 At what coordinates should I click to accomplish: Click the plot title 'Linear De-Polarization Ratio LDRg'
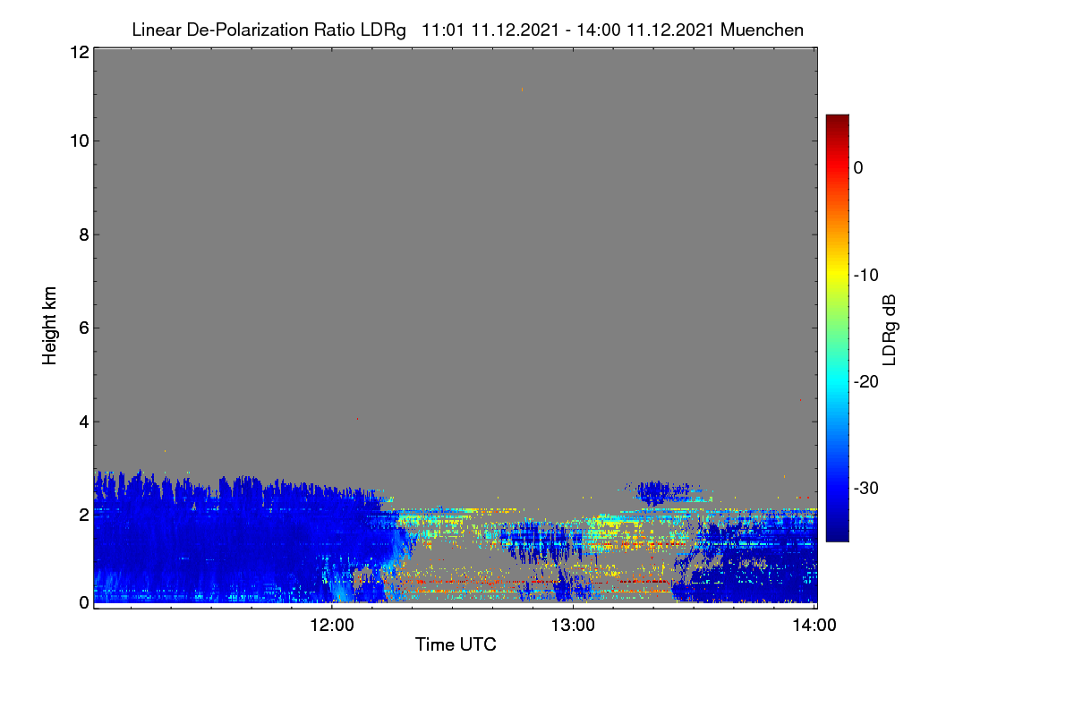[268, 30]
